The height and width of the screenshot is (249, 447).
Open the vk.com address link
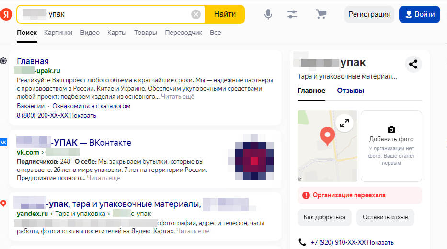click(28, 152)
